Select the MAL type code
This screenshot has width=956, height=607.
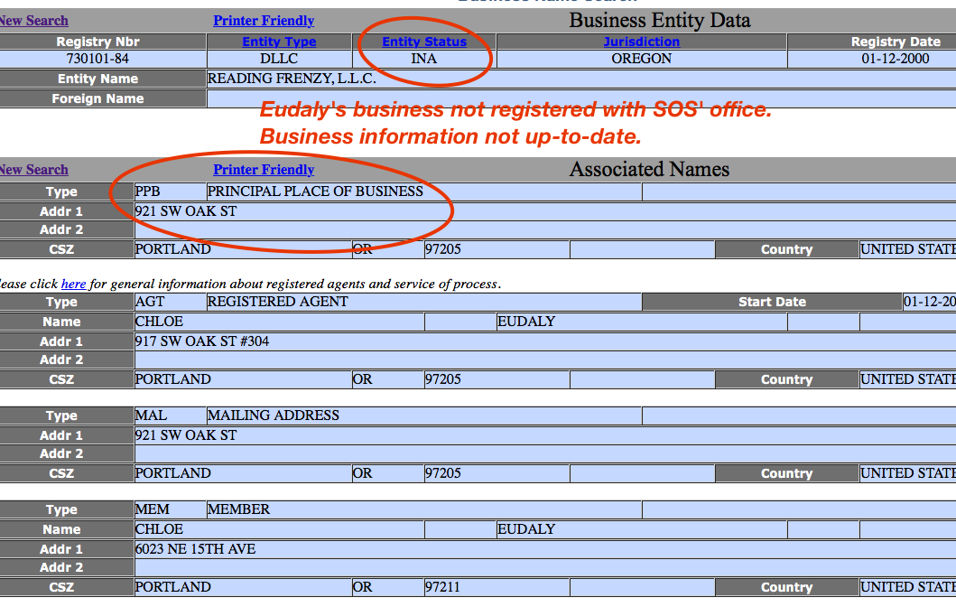pyautogui.click(x=151, y=415)
